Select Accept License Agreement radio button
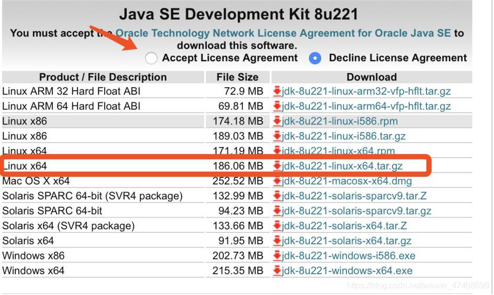The image size is (494, 295). click(151, 58)
